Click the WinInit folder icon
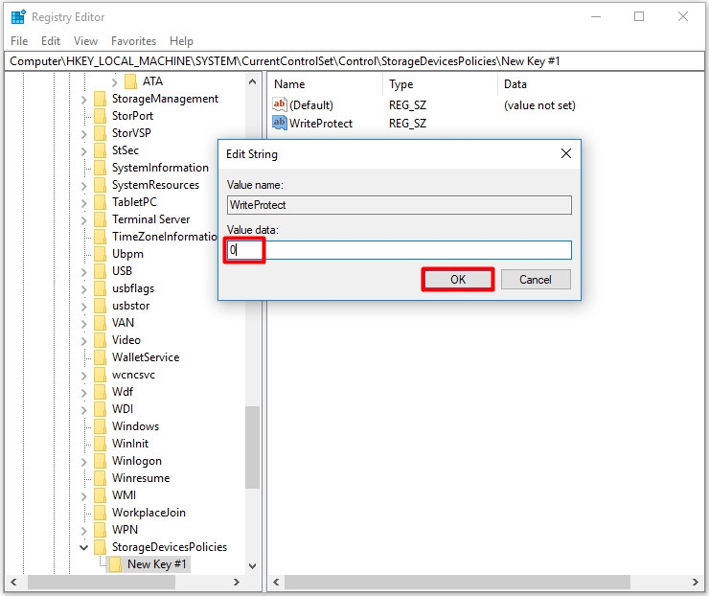This screenshot has width=709, height=596. pos(100,443)
